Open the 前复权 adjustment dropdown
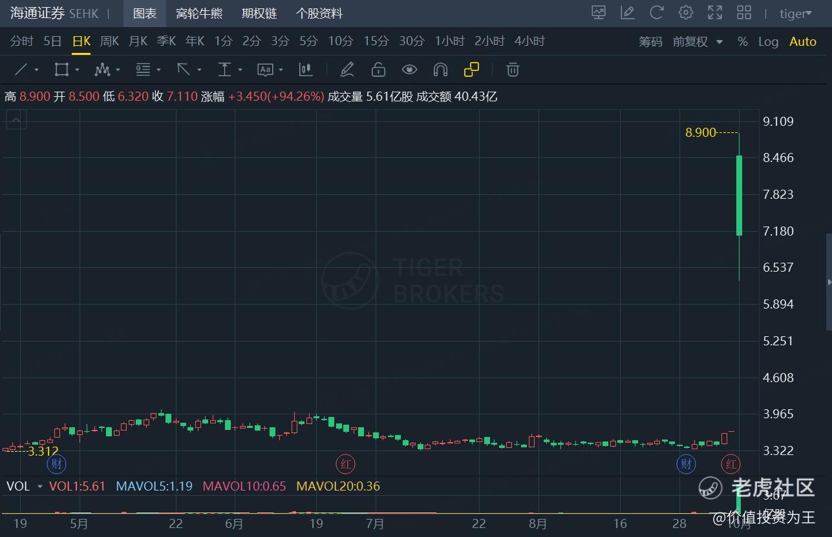 click(698, 41)
